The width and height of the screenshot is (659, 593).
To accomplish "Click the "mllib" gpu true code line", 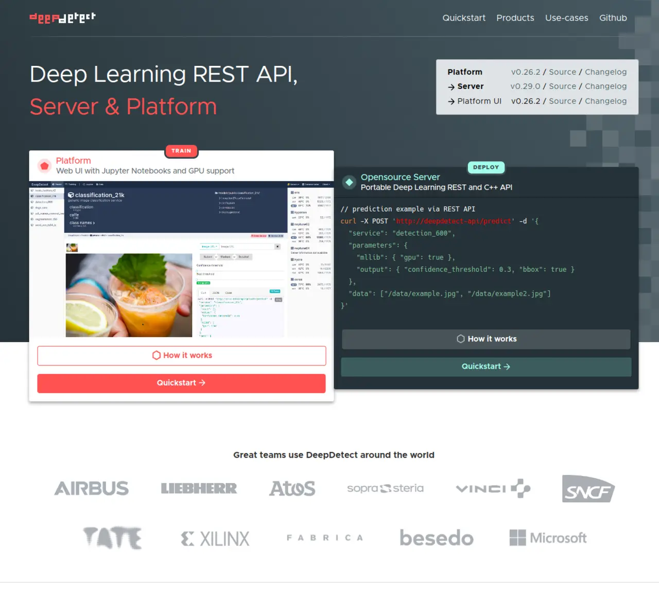I will pos(406,257).
